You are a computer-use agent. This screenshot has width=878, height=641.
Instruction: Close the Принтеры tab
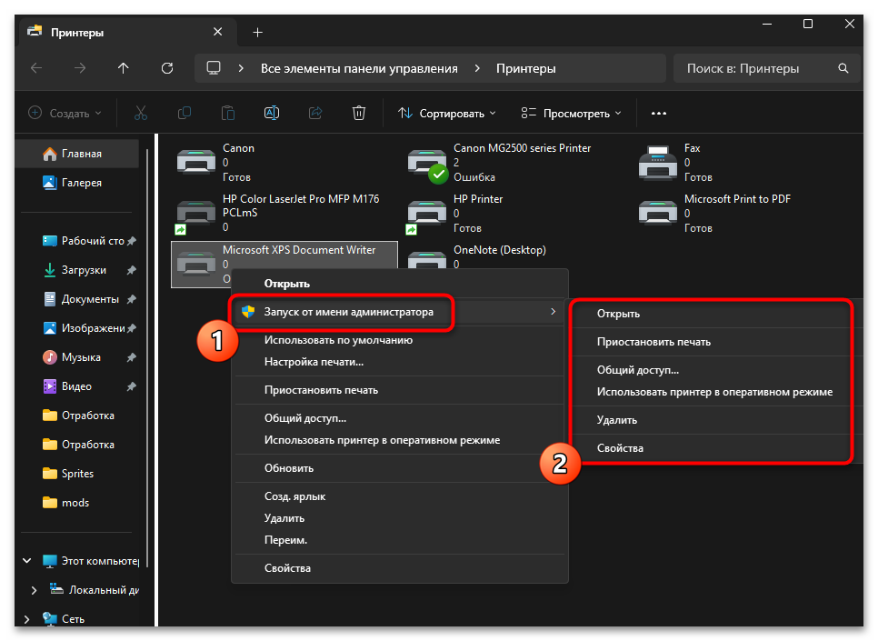(218, 32)
